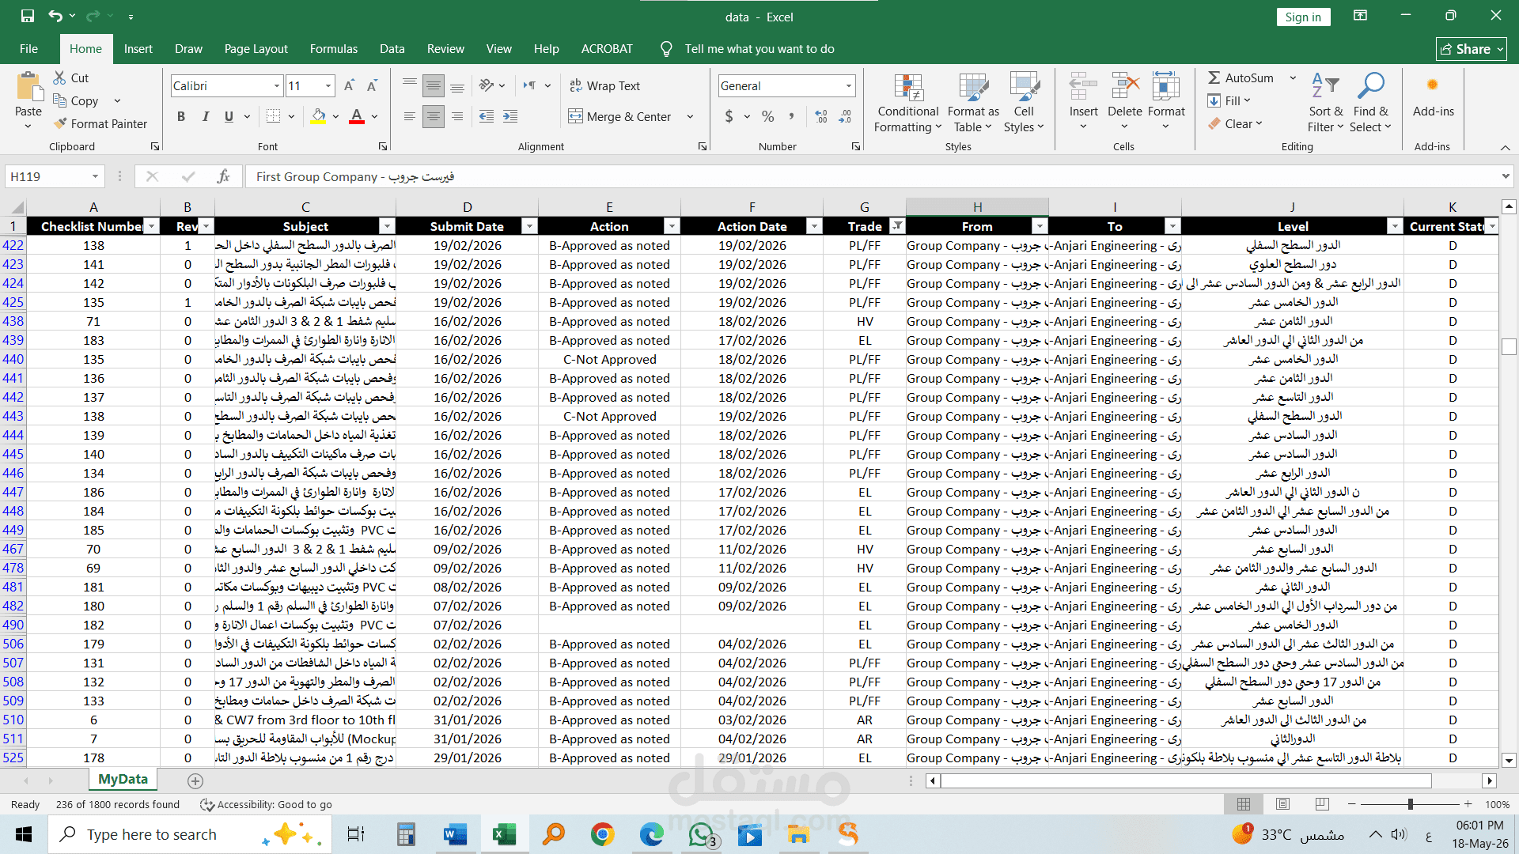Open Format as Table gallery
Image resolution: width=1519 pixels, height=854 pixels.
click(973, 103)
